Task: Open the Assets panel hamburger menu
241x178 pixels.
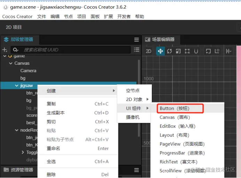Action: 137,170
